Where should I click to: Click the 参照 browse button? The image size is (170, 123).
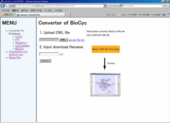click(63, 40)
